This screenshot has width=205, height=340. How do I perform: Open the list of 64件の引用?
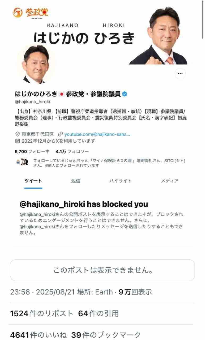(99, 313)
